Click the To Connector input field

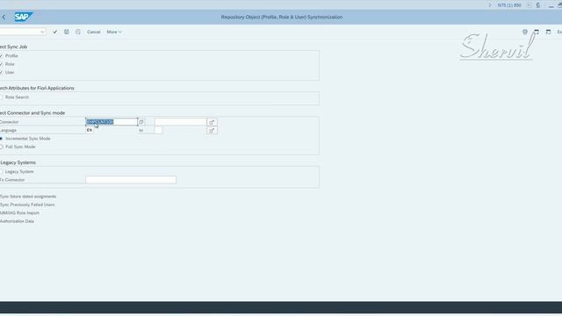tap(131, 180)
